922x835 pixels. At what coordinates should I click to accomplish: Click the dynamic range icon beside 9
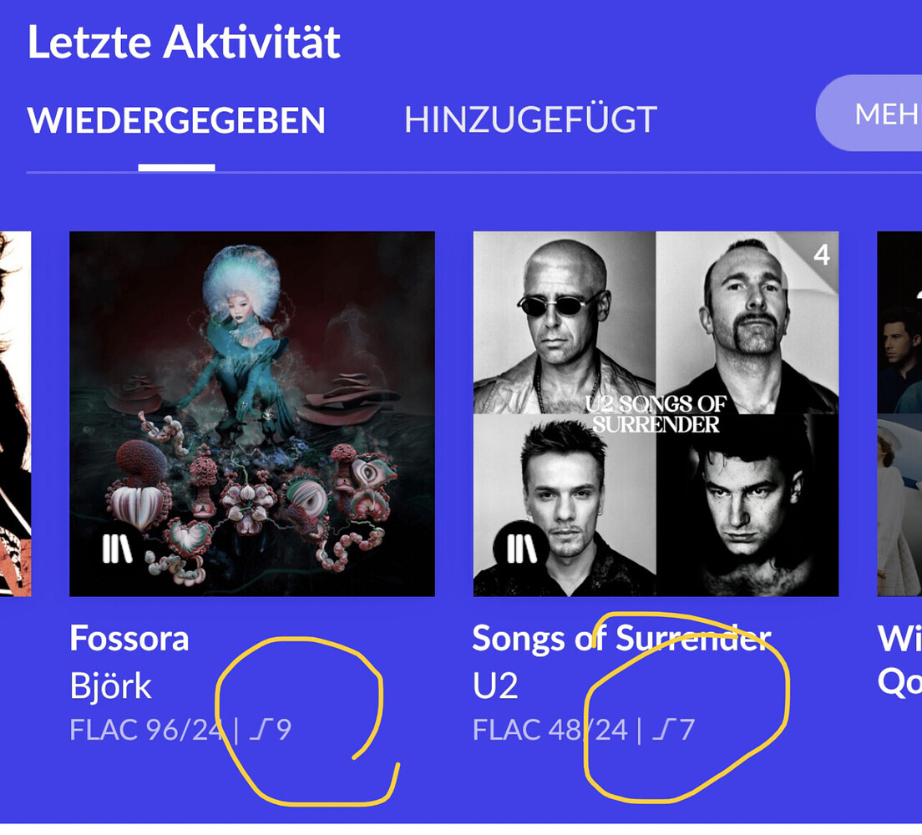pyautogui.click(x=261, y=731)
